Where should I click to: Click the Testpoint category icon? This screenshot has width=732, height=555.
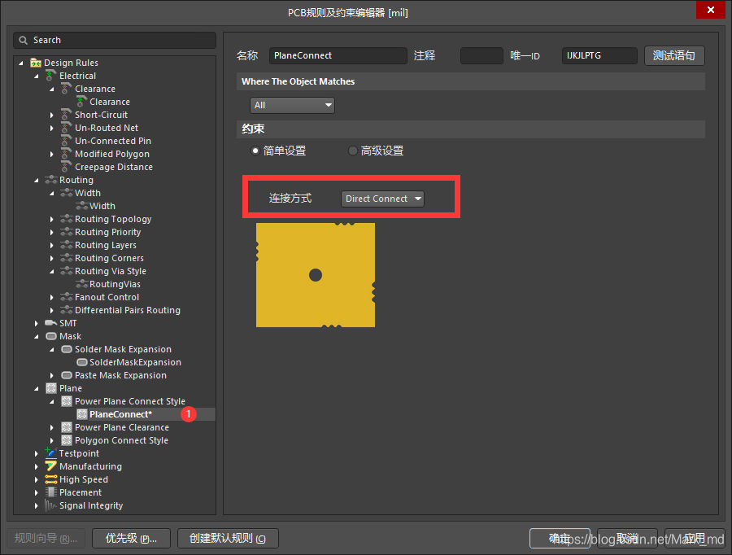pos(51,453)
